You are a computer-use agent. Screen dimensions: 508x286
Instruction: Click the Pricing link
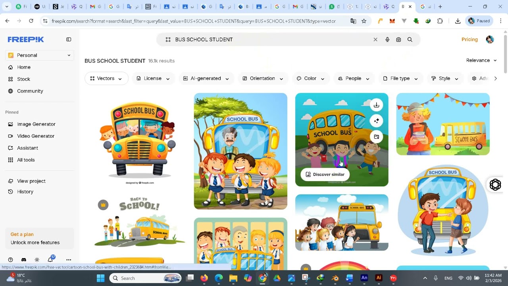(470, 39)
